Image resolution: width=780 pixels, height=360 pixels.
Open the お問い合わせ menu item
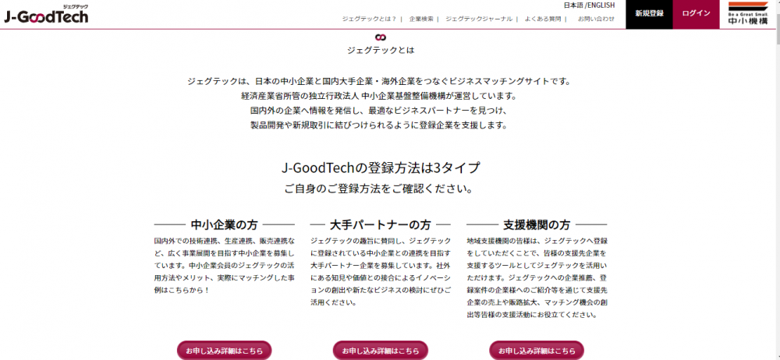[x=596, y=19]
